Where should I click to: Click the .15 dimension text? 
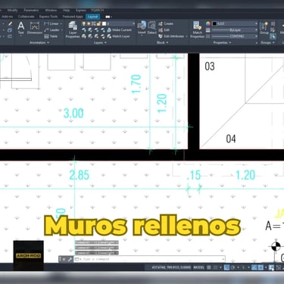[194, 175]
